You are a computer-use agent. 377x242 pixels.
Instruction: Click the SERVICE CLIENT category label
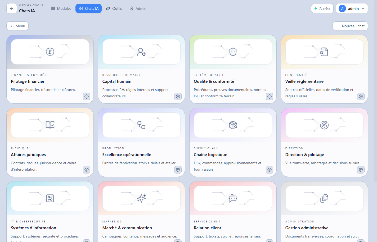point(207,222)
